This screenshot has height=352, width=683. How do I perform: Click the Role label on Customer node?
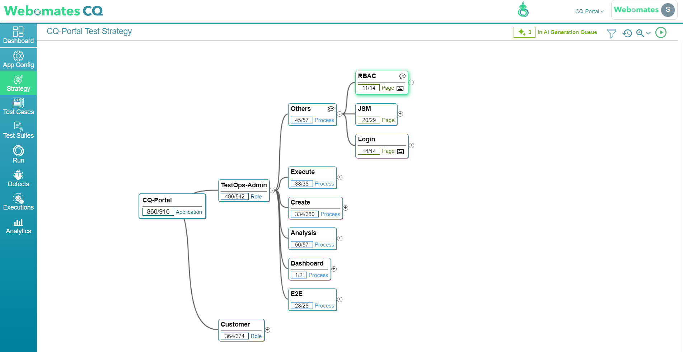pyautogui.click(x=256, y=336)
